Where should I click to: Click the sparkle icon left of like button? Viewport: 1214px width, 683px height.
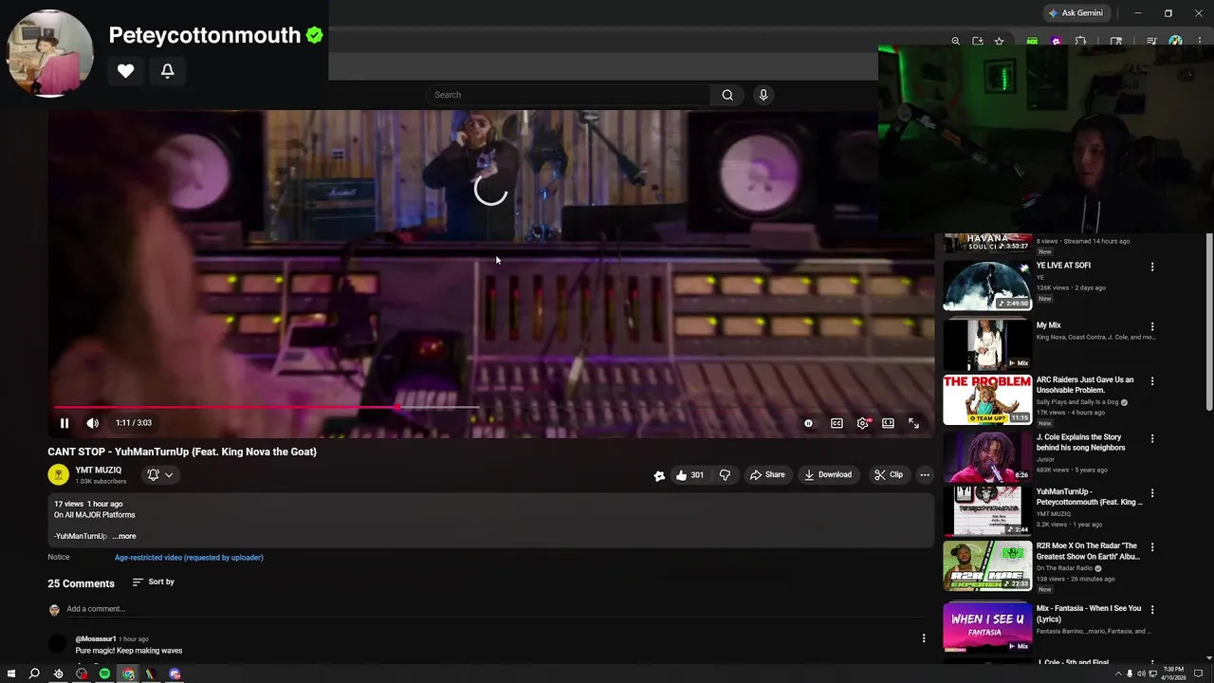[659, 475]
